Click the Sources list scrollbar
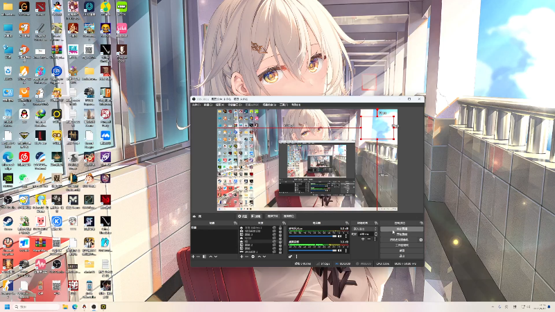555x312 pixels. coord(284,236)
